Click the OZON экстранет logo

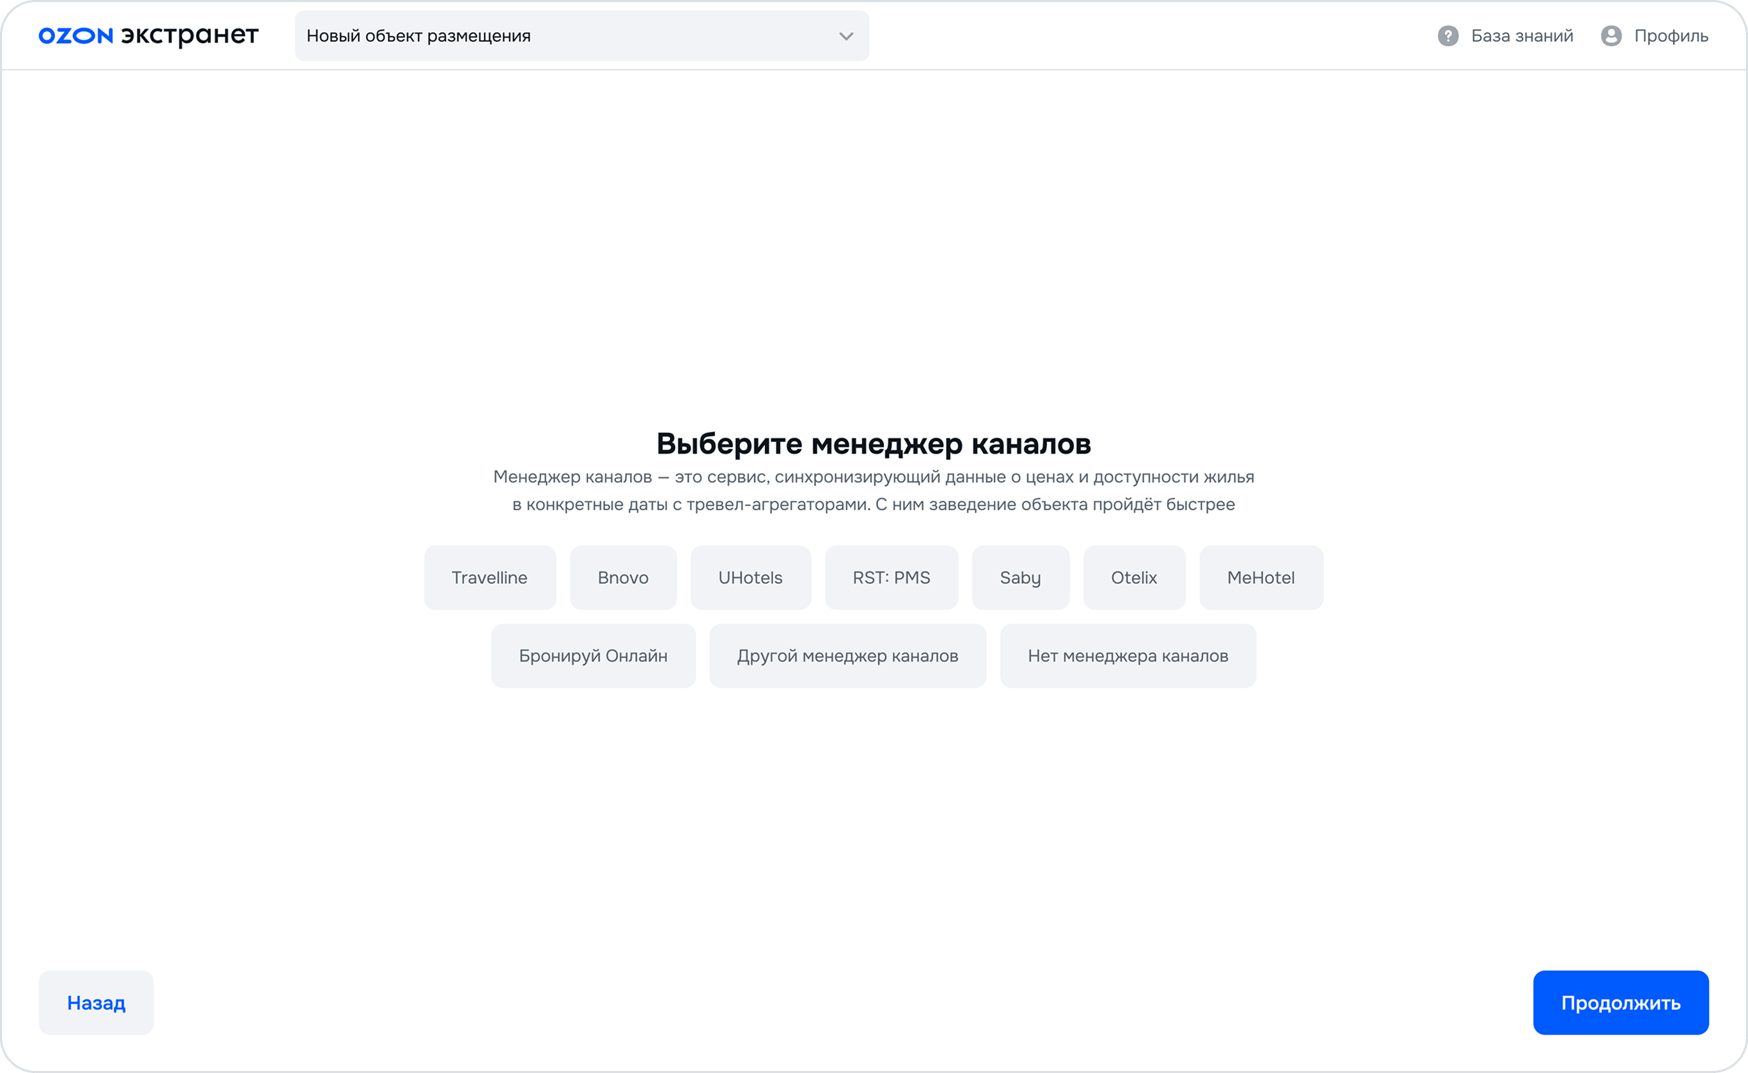click(x=148, y=35)
